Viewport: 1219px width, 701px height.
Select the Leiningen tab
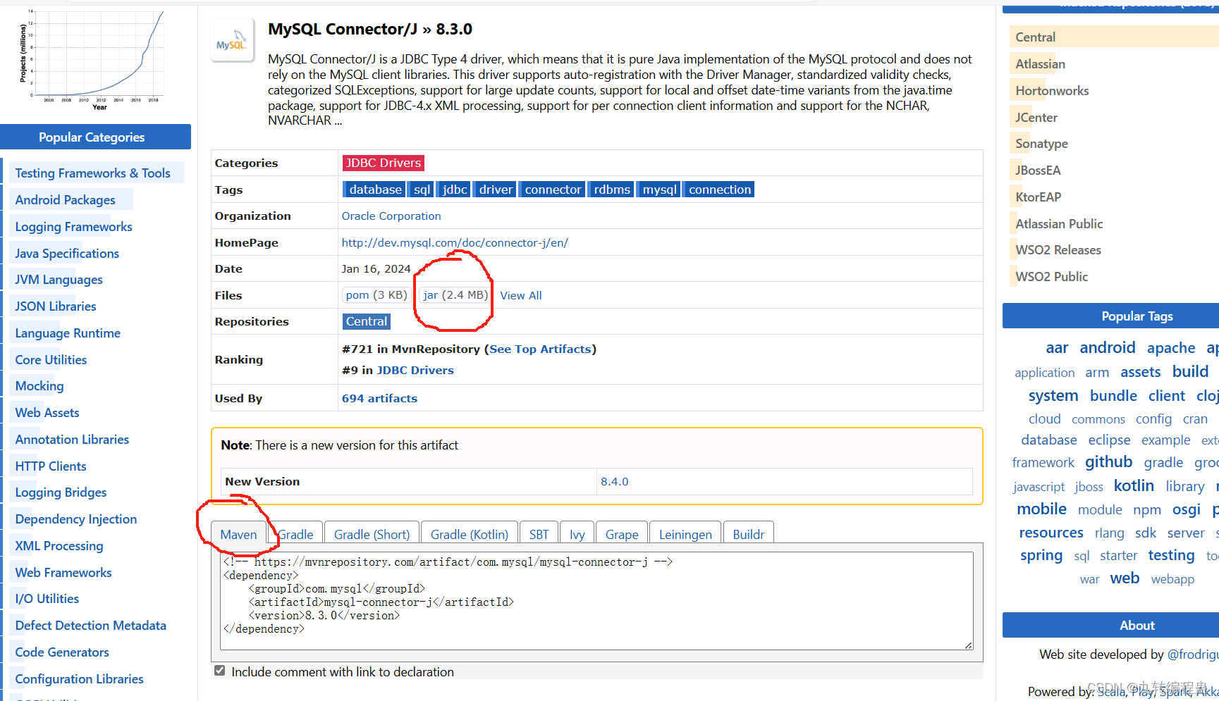[685, 534]
